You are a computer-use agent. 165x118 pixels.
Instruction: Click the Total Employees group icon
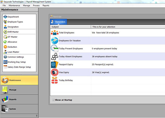point(55,33)
